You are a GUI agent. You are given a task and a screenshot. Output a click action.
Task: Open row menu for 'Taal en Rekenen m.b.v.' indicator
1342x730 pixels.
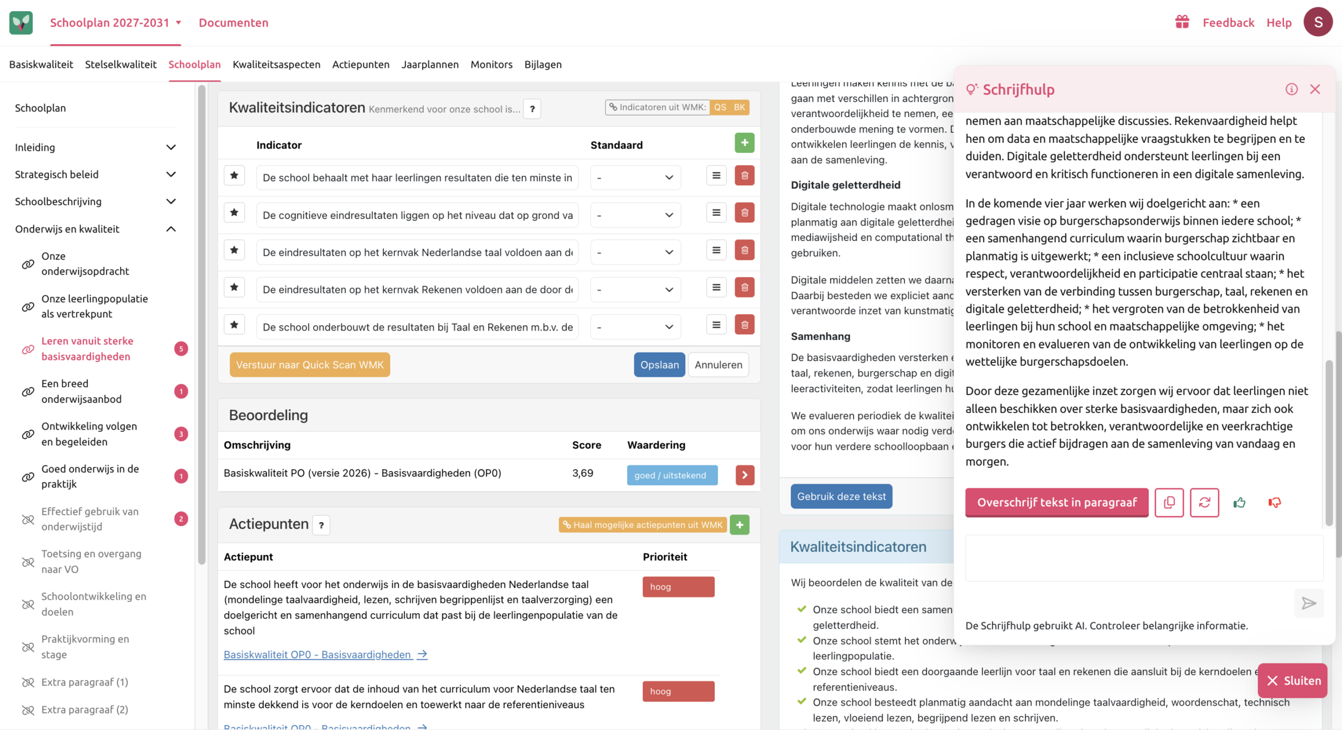[716, 324]
